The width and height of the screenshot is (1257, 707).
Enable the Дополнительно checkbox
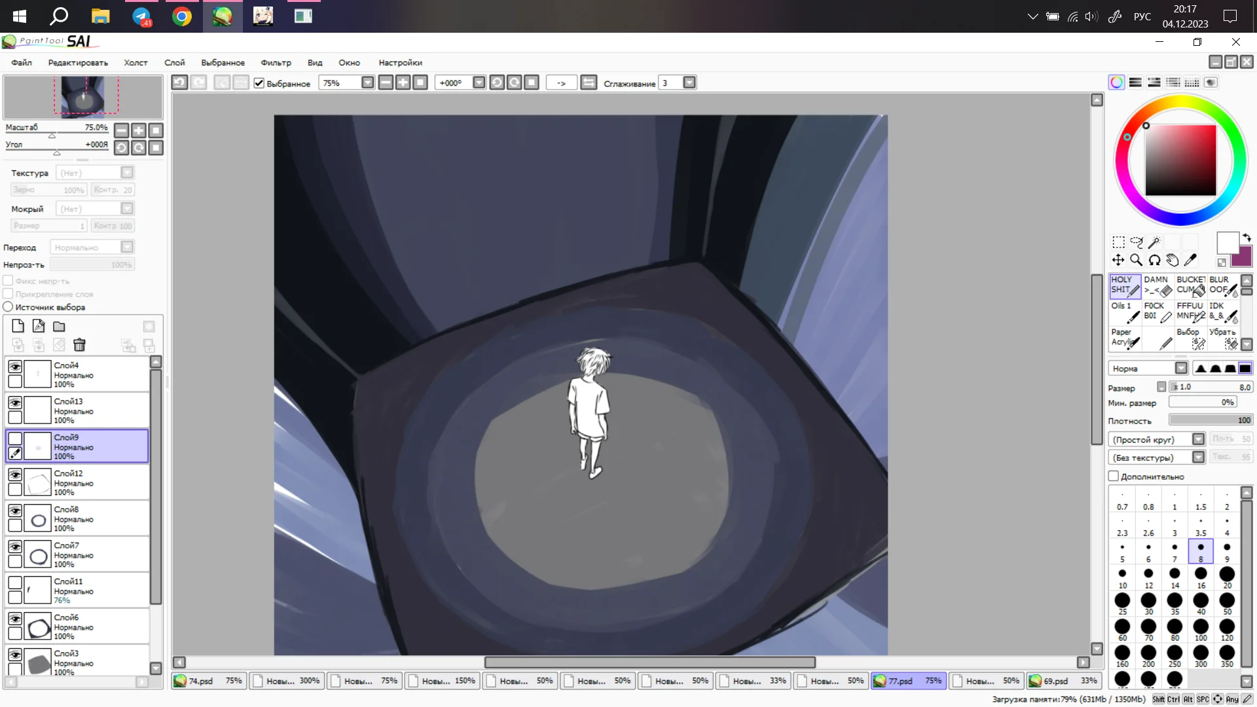(x=1113, y=476)
